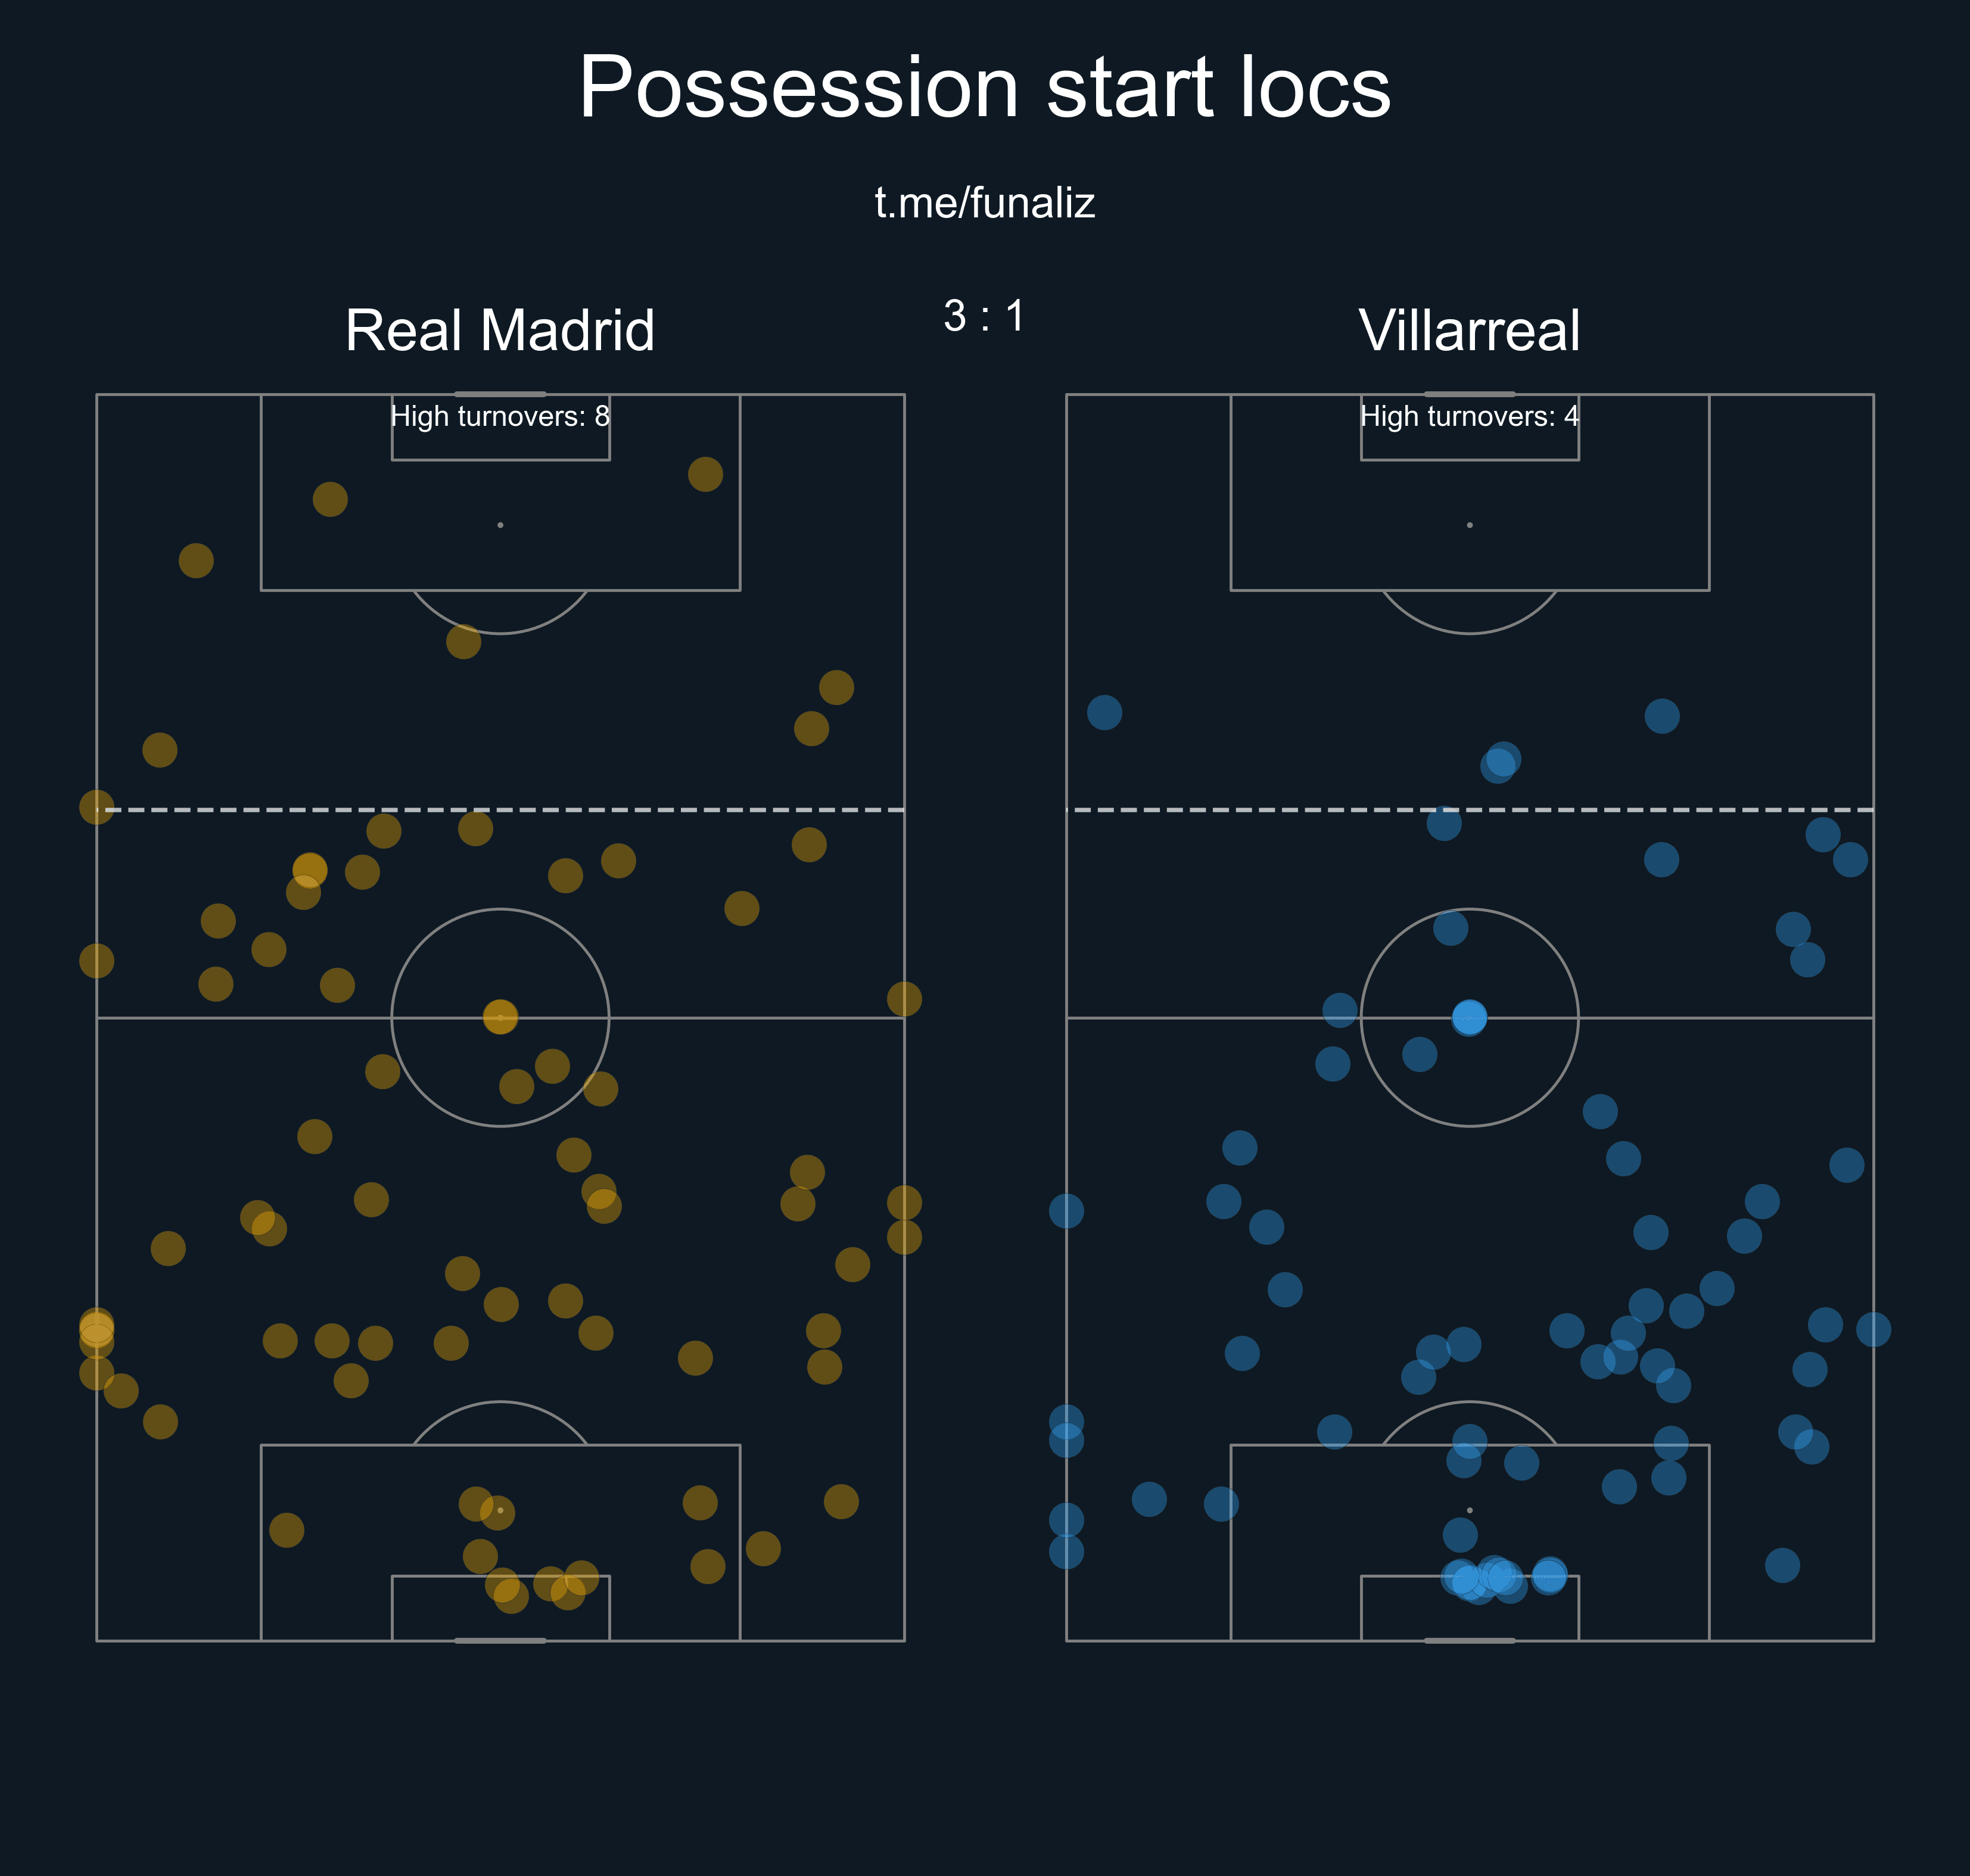Click the "High turnovers: 8" label

click(x=500, y=416)
